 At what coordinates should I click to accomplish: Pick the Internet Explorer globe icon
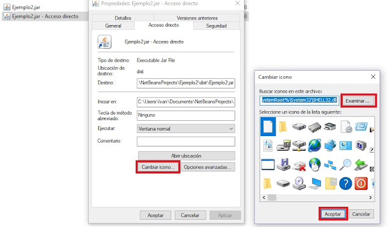coord(314,145)
